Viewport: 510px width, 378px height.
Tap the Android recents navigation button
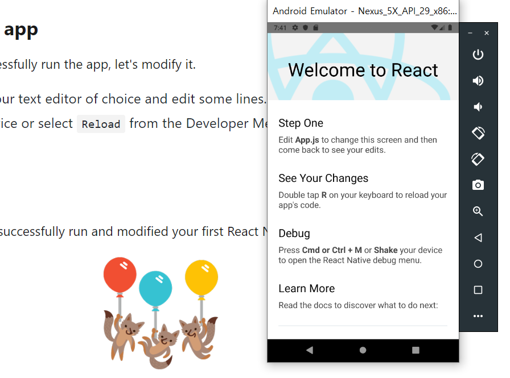[x=416, y=350]
